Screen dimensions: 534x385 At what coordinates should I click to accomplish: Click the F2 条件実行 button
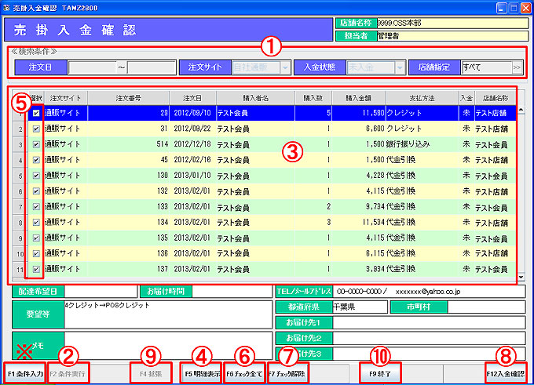click(68, 372)
